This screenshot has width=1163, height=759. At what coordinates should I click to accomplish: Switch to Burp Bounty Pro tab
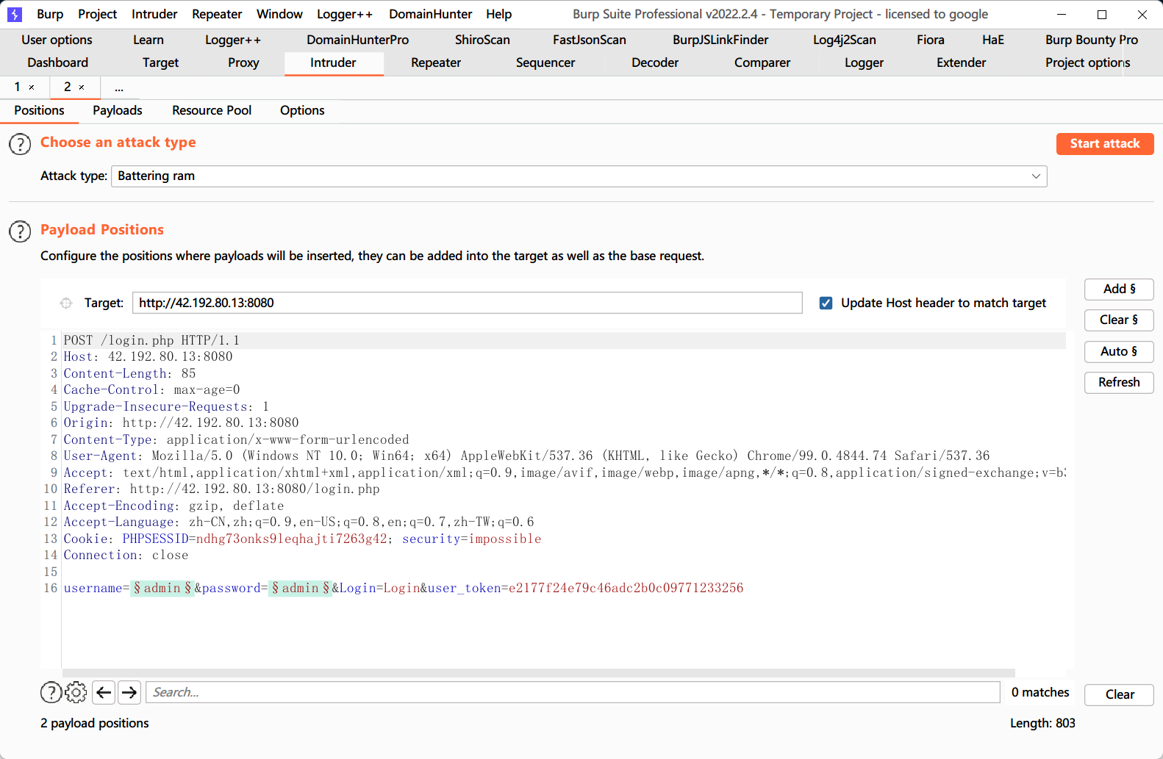point(1092,40)
